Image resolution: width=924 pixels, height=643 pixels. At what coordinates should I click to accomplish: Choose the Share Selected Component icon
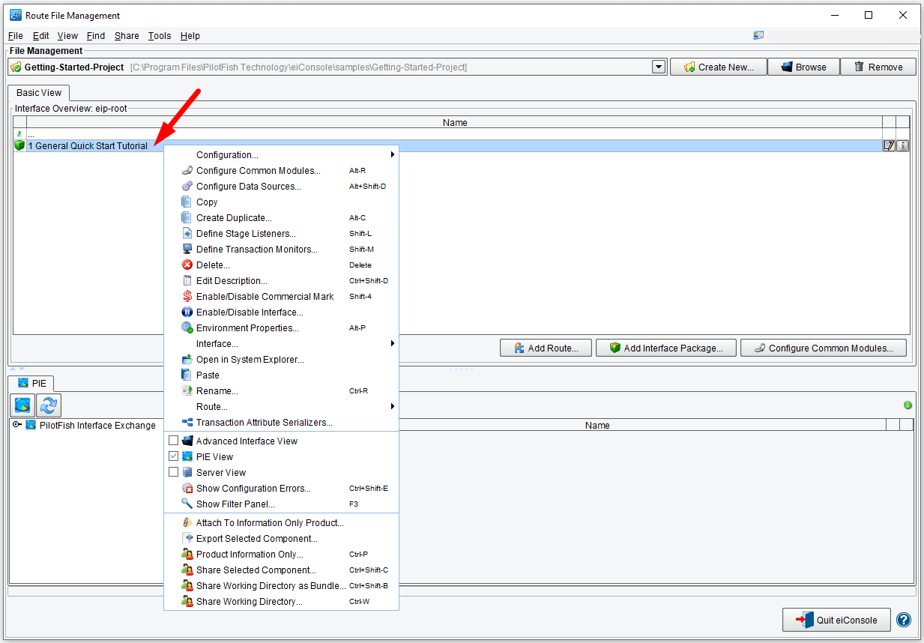point(187,570)
